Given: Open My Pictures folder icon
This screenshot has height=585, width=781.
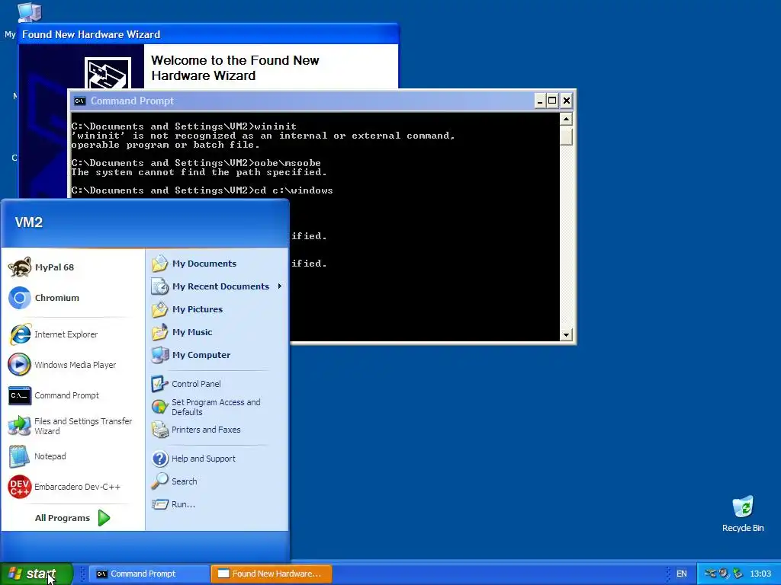Looking at the screenshot, I should click(160, 309).
